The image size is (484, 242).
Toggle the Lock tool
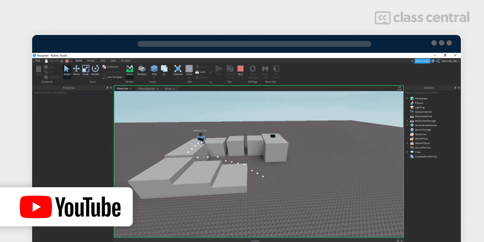coord(200,72)
